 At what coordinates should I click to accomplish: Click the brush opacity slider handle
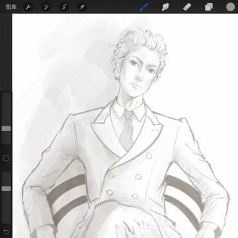(6, 188)
